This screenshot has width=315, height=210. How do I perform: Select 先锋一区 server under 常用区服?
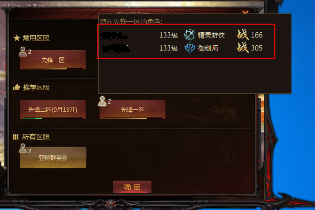click(x=53, y=60)
